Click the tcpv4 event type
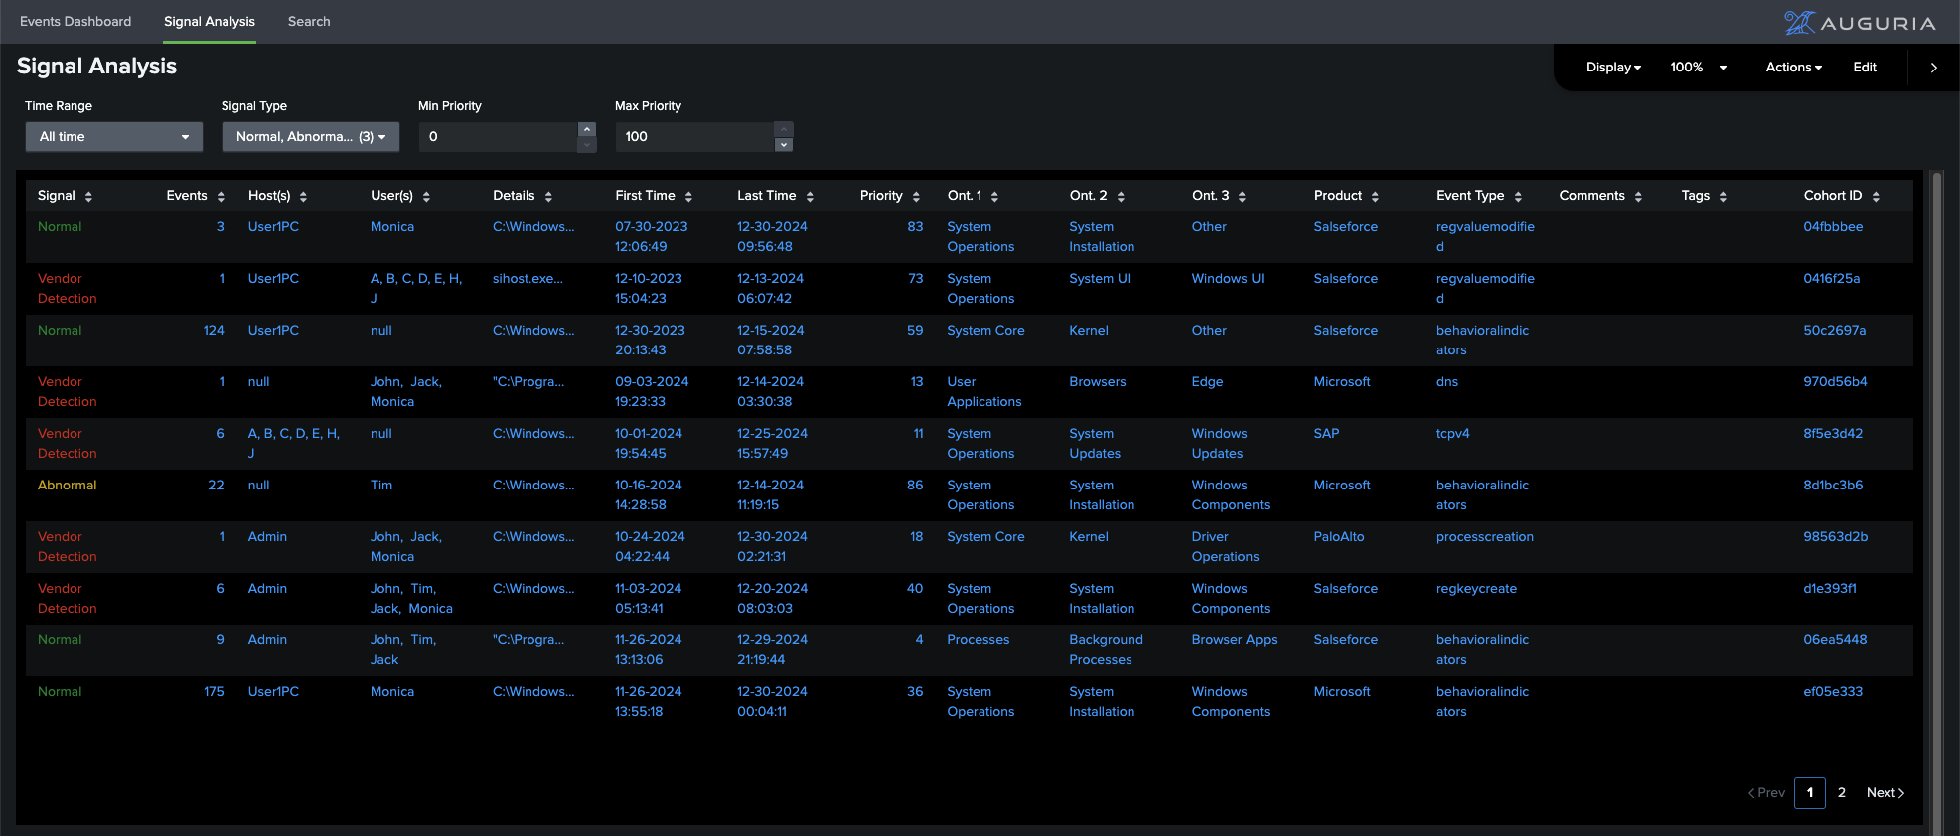 tap(1453, 434)
